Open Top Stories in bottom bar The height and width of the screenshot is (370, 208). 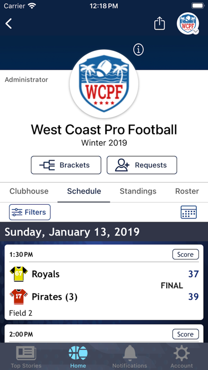tap(26, 357)
